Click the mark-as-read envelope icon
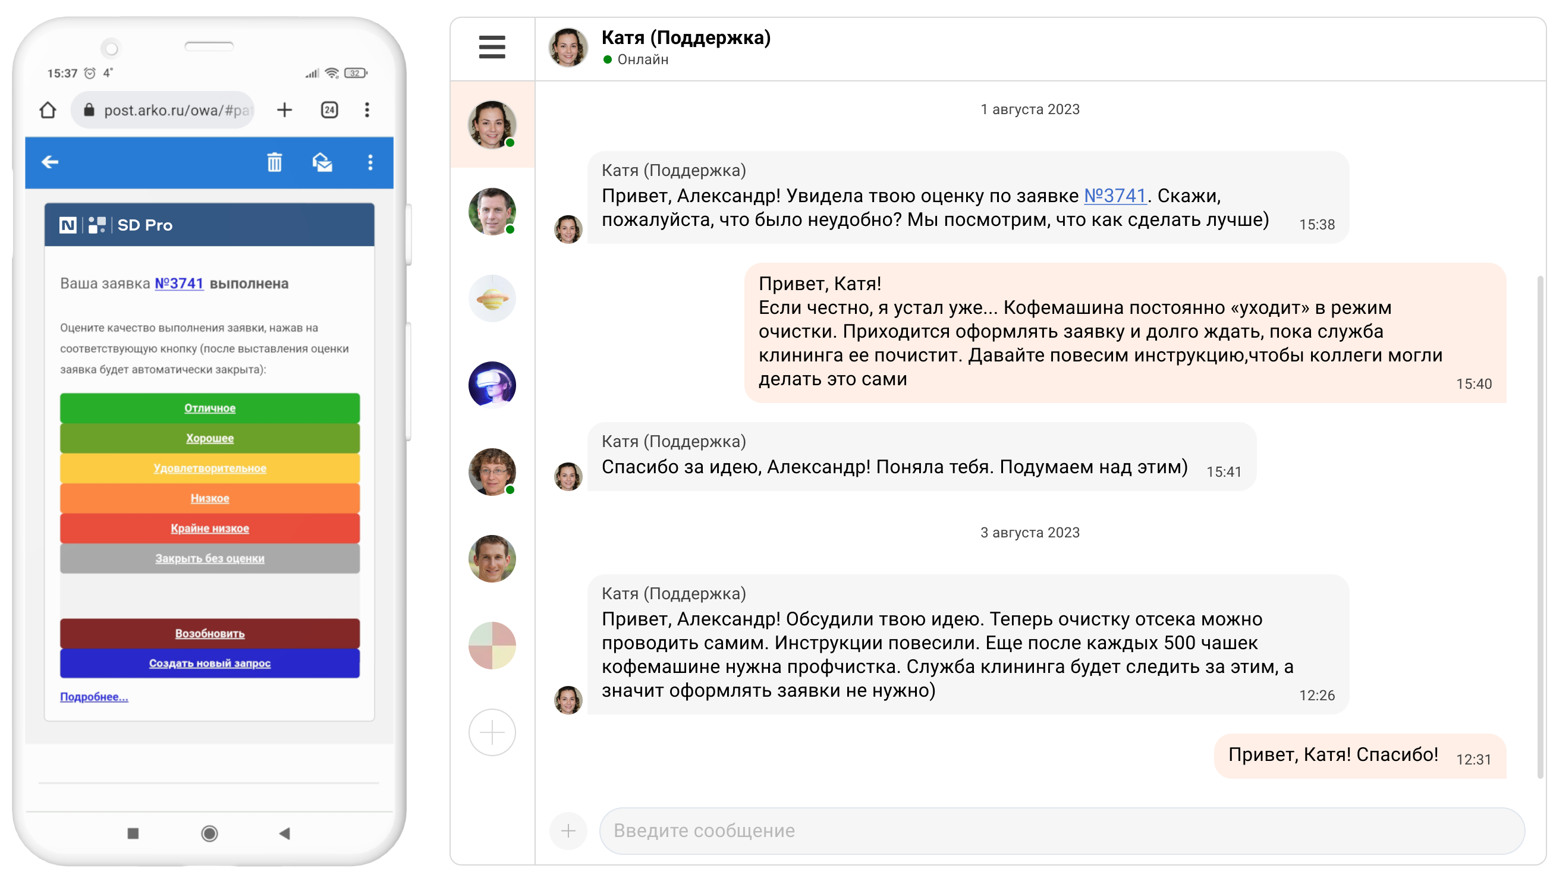 (x=322, y=162)
